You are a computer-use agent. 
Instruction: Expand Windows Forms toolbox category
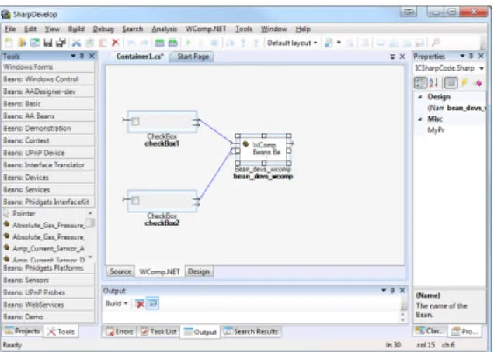coord(48,67)
